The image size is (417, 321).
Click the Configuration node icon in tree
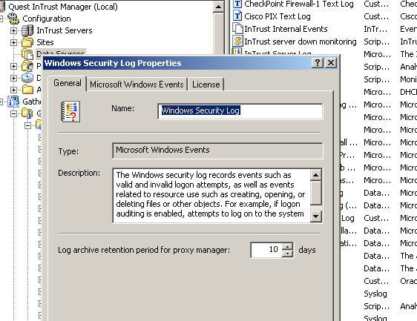coord(13,19)
